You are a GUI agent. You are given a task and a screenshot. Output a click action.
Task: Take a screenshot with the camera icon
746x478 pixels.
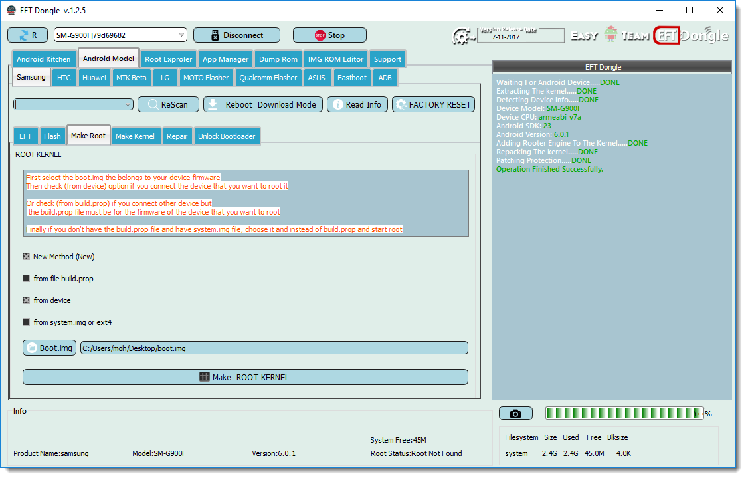[515, 414]
